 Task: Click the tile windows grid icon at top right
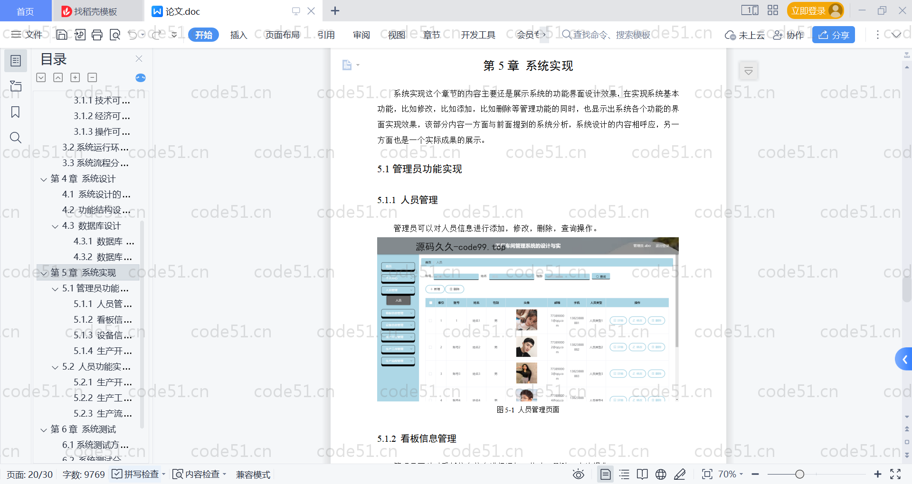(x=773, y=10)
